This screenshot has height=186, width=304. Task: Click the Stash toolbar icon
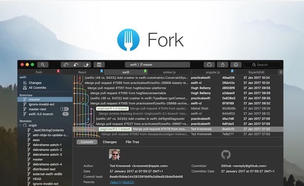point(99,65)
